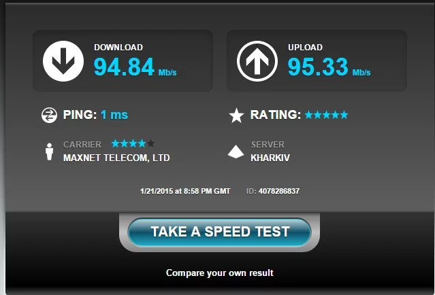Click the server pyramid icon
Image resolution: width=435 pixels, height=295 pixels.
[x=236, y=152]
